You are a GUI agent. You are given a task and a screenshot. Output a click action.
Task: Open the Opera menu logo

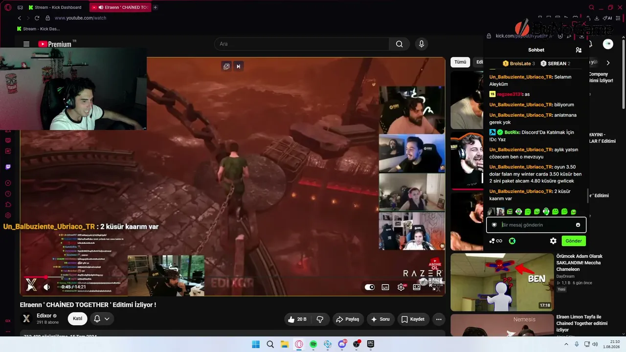point(8,7)
